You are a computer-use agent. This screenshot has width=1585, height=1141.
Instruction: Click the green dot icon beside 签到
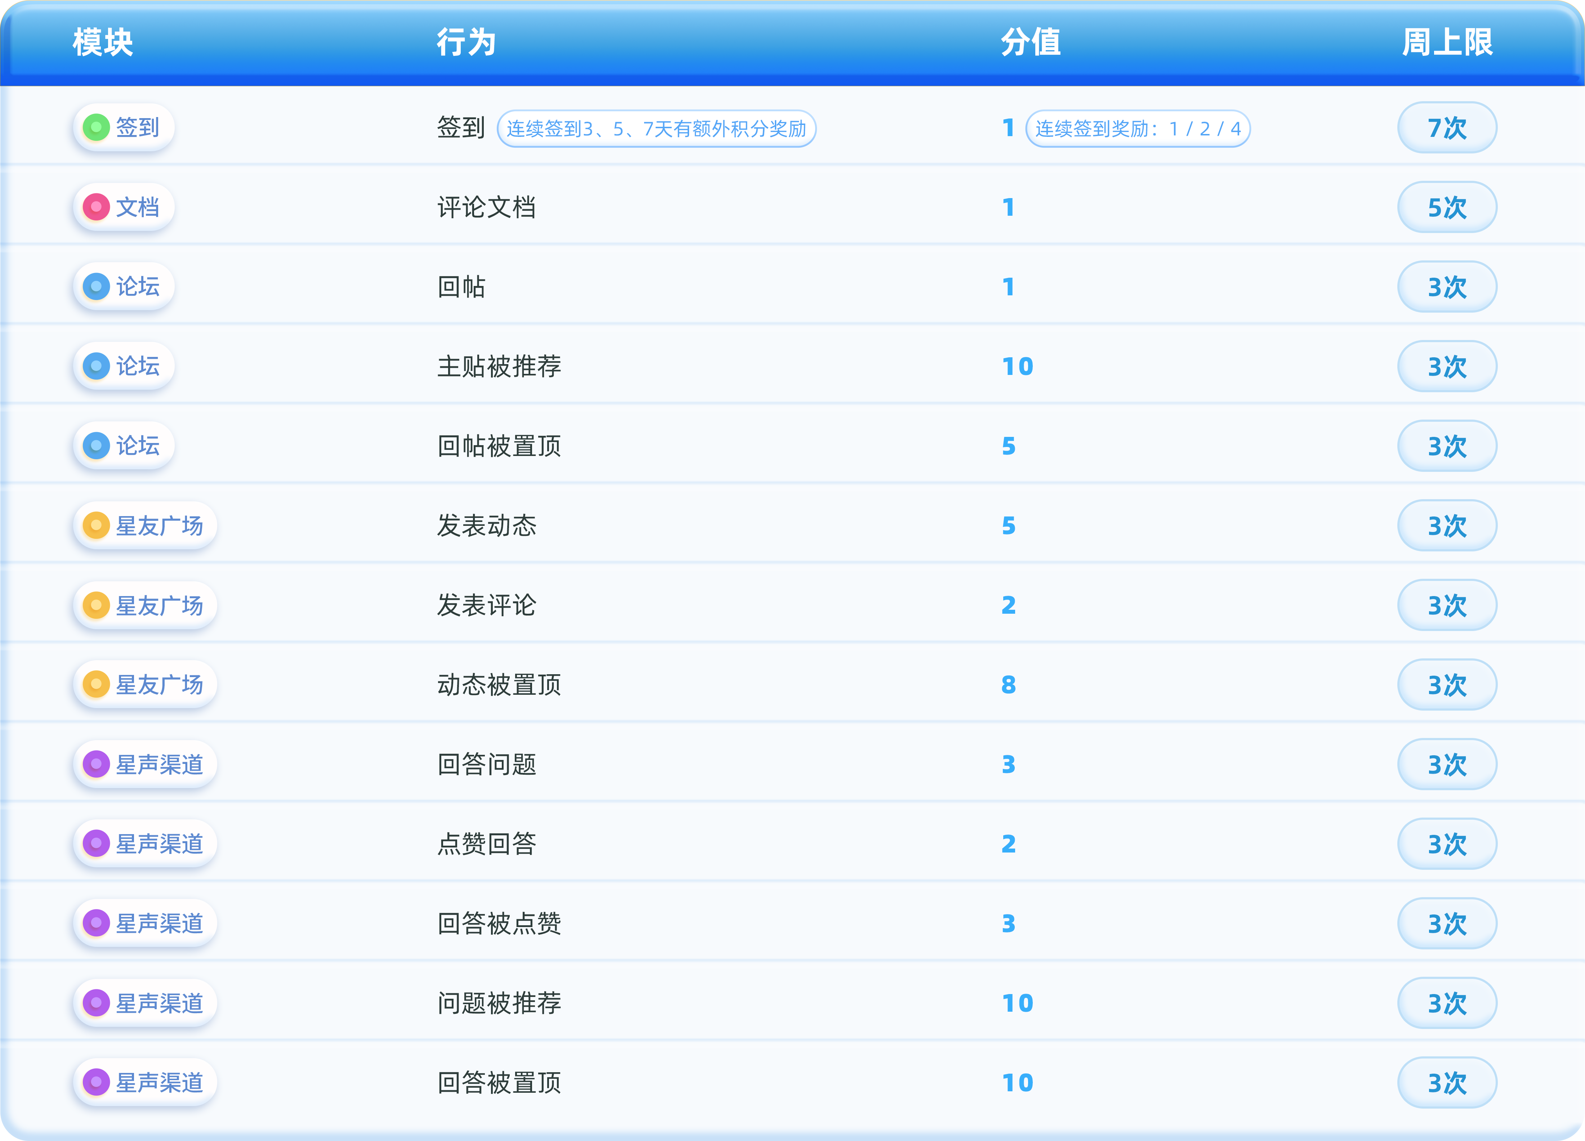[x=97, y=127]
